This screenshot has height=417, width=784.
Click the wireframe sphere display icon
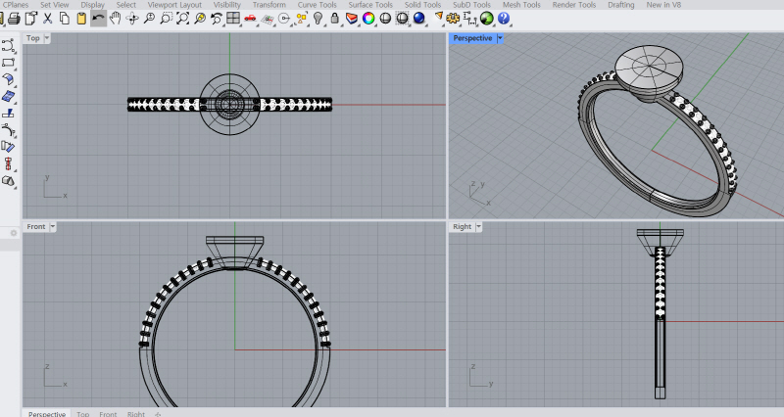coord(402,19)
